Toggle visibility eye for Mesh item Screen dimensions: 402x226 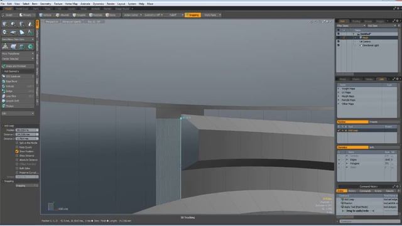click(339, 38)
